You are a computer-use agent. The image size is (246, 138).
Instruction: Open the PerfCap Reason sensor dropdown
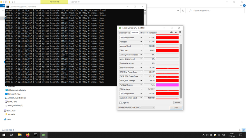[141, 85]
